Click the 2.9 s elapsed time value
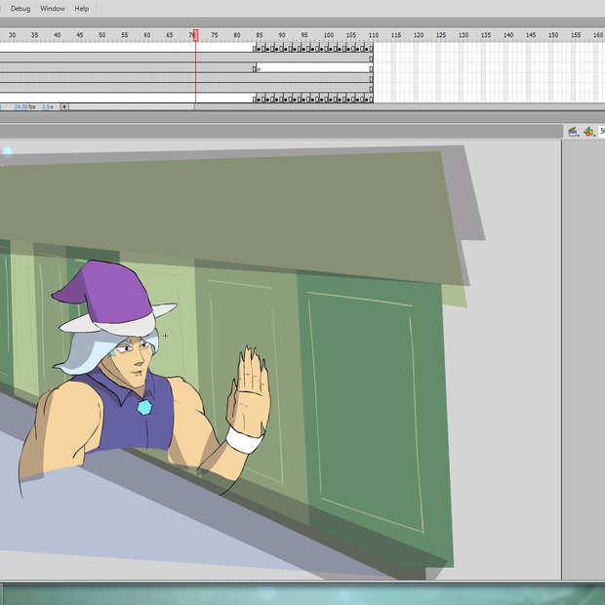This screenshot has height=605, width=605. [47, 106]
